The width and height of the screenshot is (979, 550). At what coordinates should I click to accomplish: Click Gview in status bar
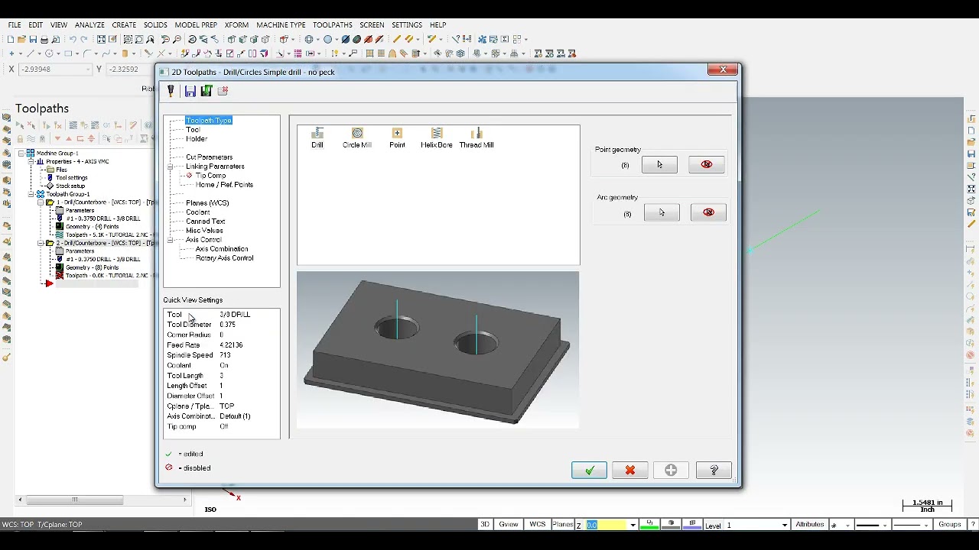click(x=509, y=525)
